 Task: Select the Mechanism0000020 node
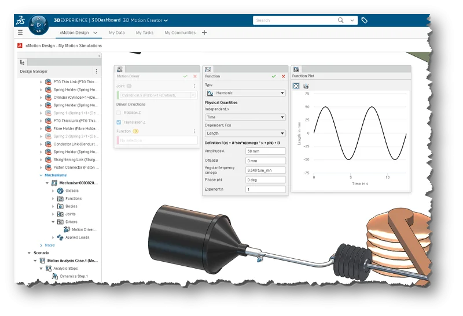tap(75, 183)
